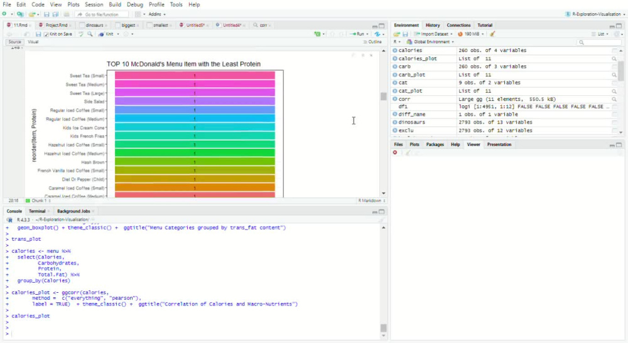Toggle the document Outline button
The width and height of the screenshot is (628, 343).
372,42
